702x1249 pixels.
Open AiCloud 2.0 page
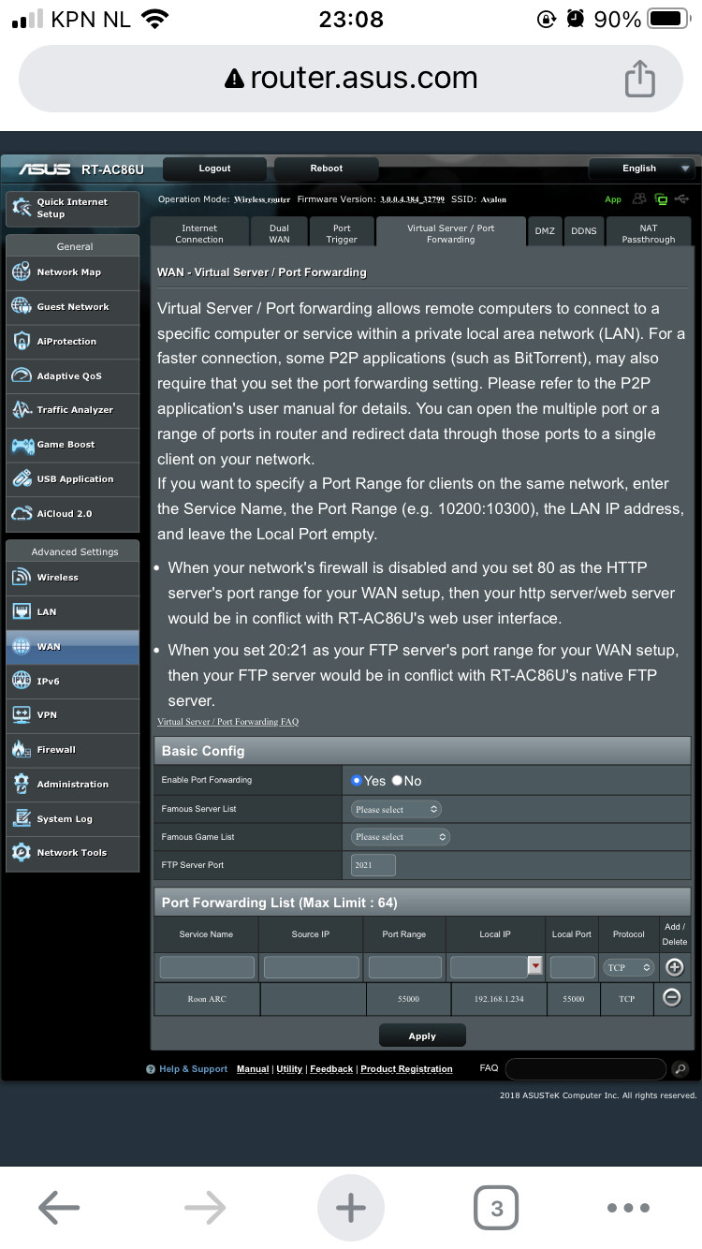73,514
